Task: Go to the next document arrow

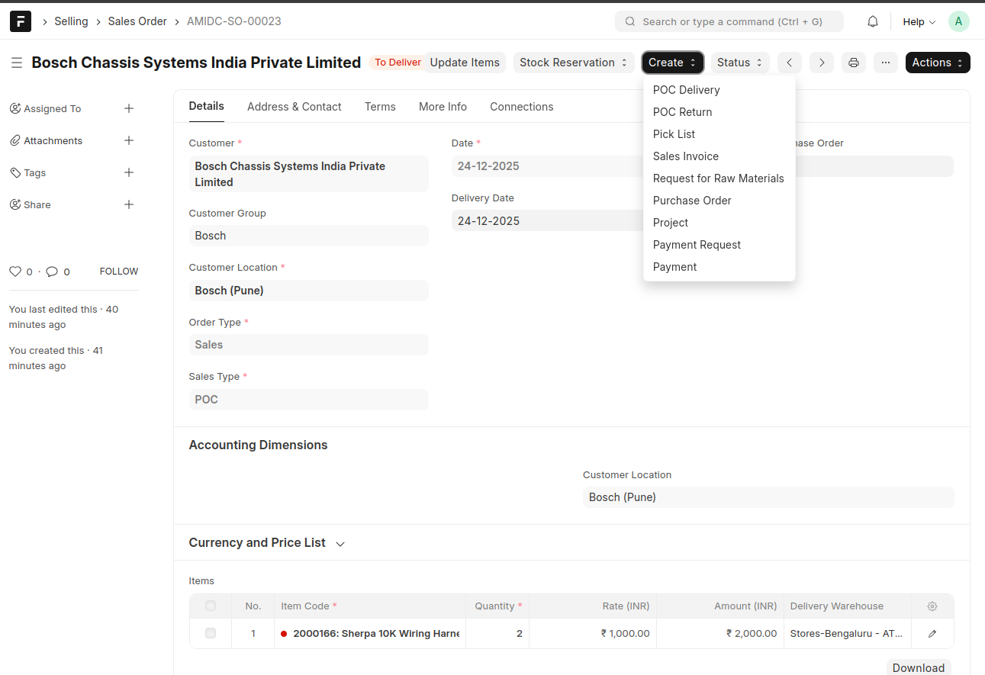Action: [821, 63]
